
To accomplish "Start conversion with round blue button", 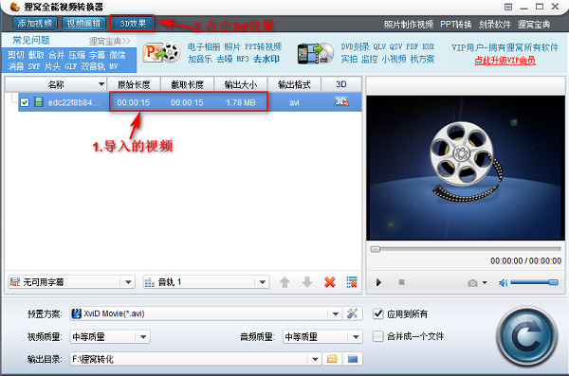I will pyautogui.click(x=527, y=337).
